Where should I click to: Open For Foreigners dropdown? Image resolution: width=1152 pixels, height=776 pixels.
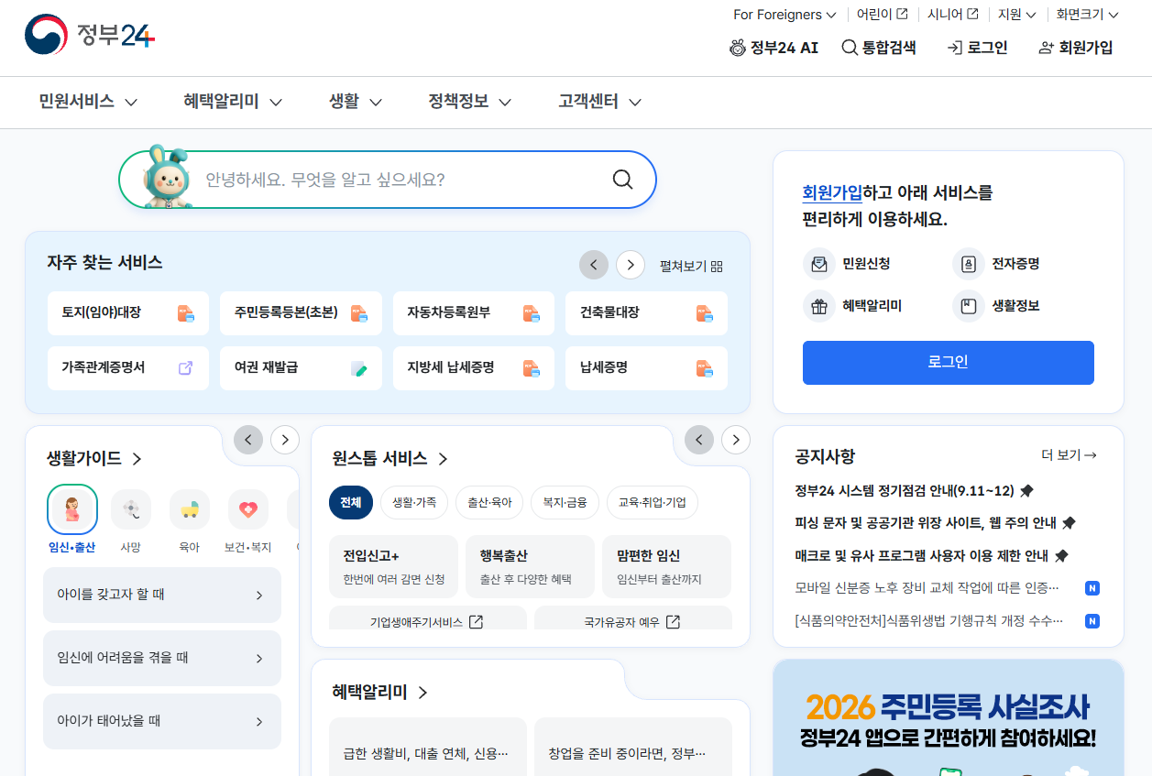784,15
